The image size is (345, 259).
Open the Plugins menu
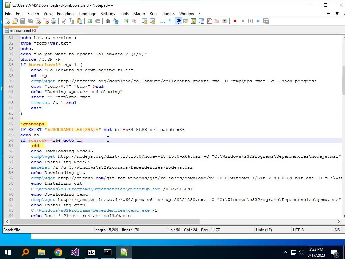coord(168,13)
